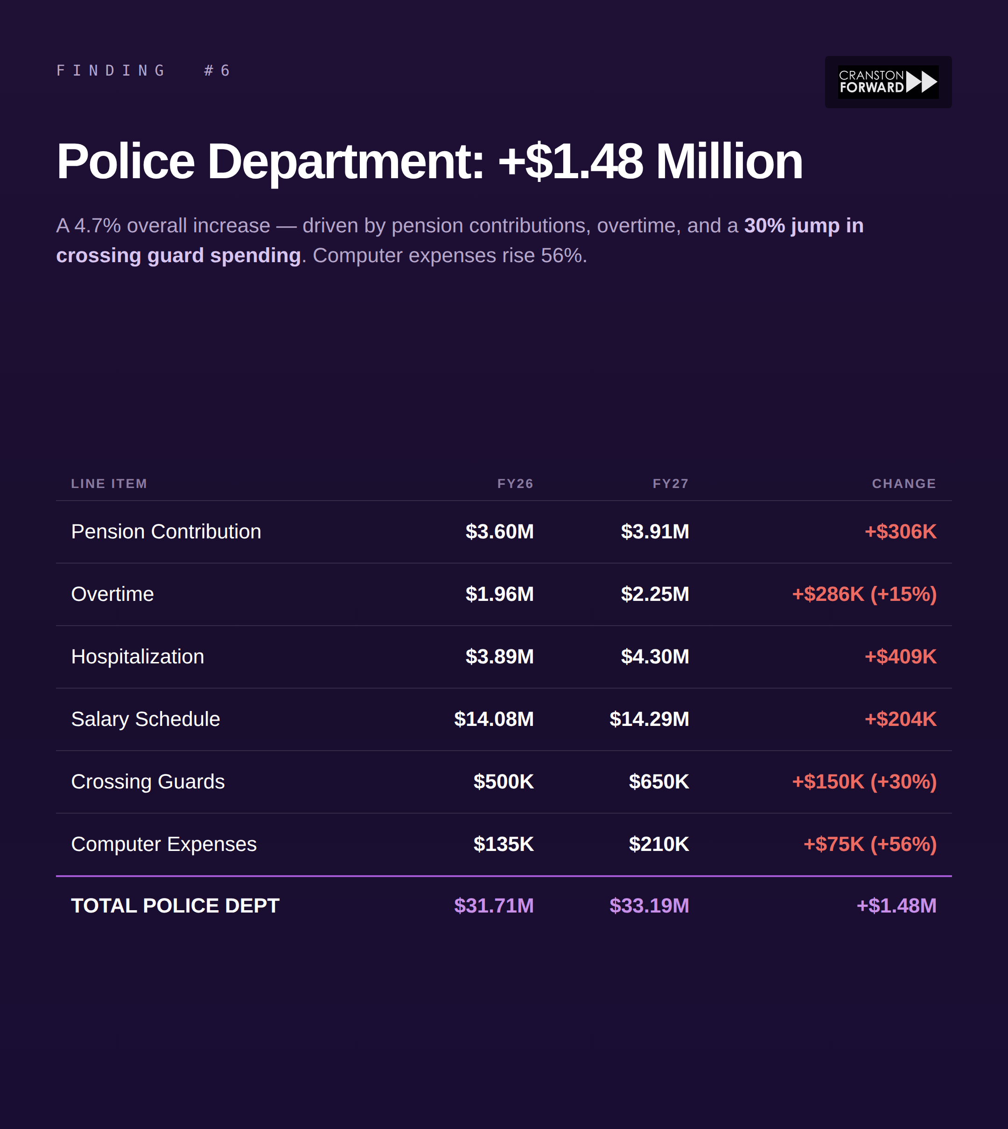This screenshot has height=1129, width=1008.
Task: Click the LINE ITEM column header
Action: coord(109,483)
